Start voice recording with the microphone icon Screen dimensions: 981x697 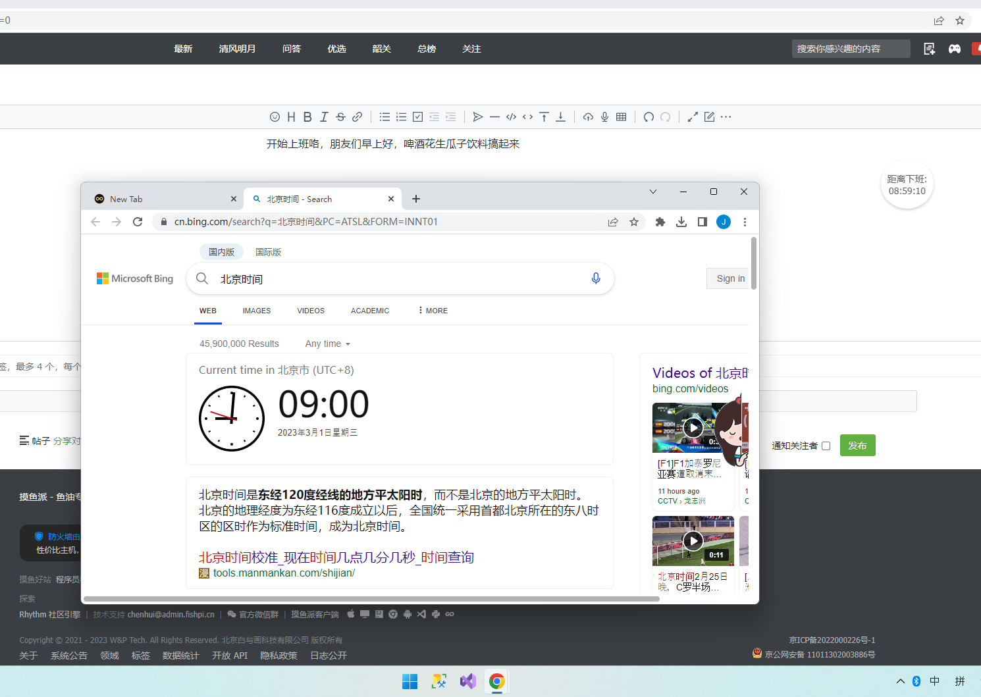pyautogui.click(x=604, y=117)
